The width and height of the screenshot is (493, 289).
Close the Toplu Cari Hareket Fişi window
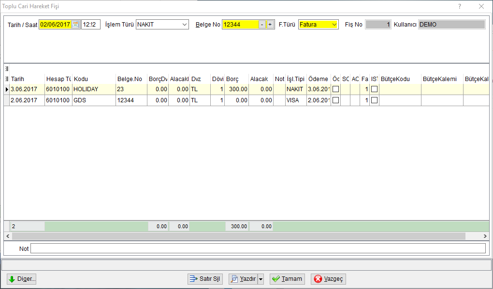click(481, 6)
